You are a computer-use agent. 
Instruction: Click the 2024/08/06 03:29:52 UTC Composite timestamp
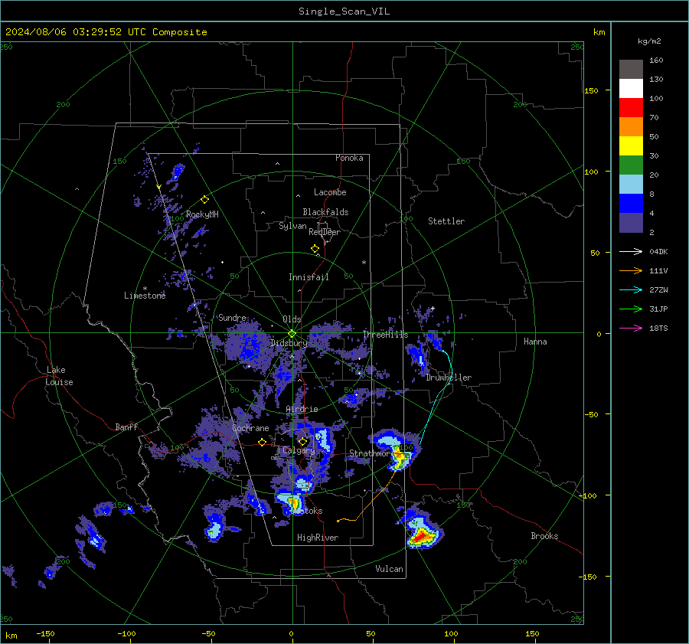click(106, 32)
